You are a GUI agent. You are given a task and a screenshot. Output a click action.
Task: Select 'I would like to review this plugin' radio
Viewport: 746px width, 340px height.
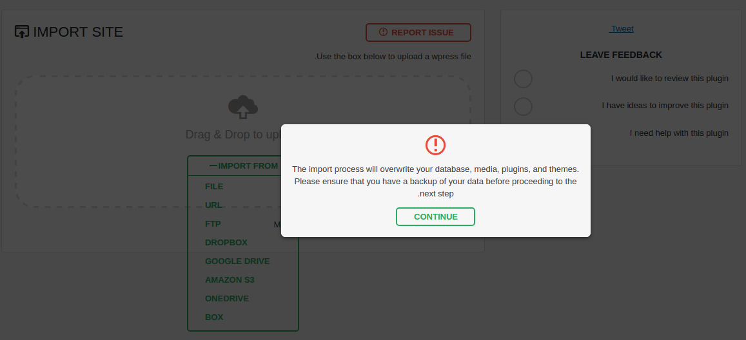click(x=524, y=79)
